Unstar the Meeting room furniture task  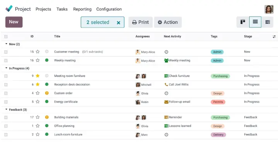coord(37,76)
